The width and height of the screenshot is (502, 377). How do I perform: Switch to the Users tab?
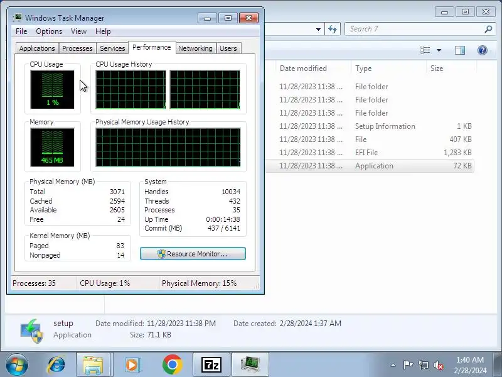(228, 48)
